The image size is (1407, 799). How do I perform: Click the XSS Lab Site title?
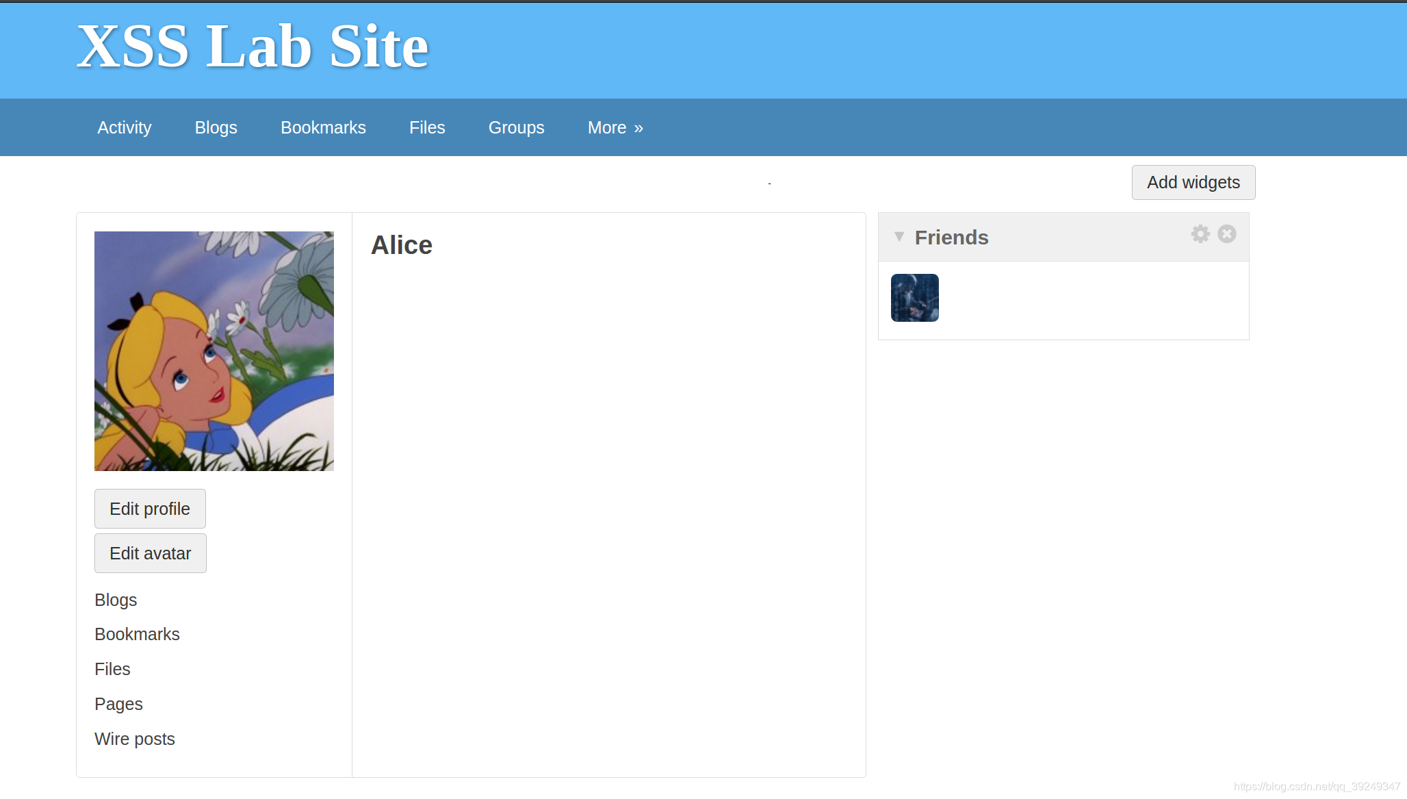point(253,47)
